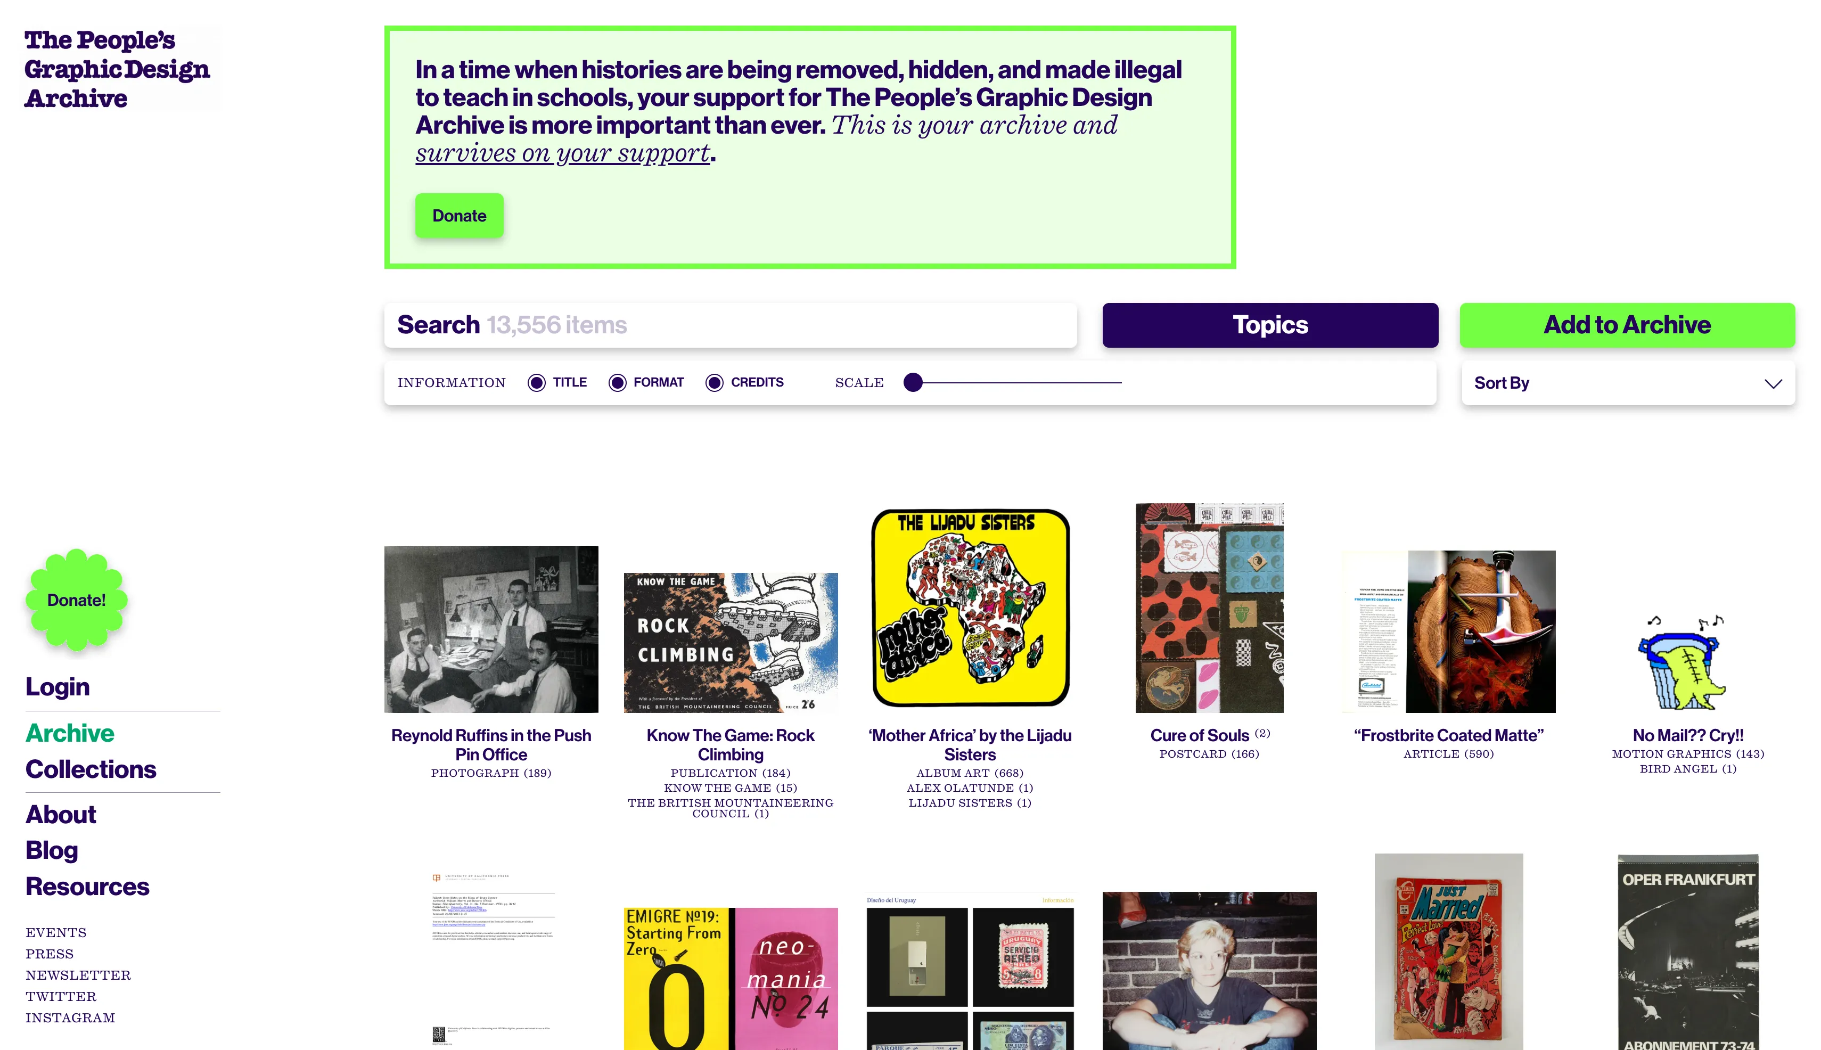1821x1050 pixels.
Task: Click the People's Graphic Design Archive logo
Action: coord(118,69)
